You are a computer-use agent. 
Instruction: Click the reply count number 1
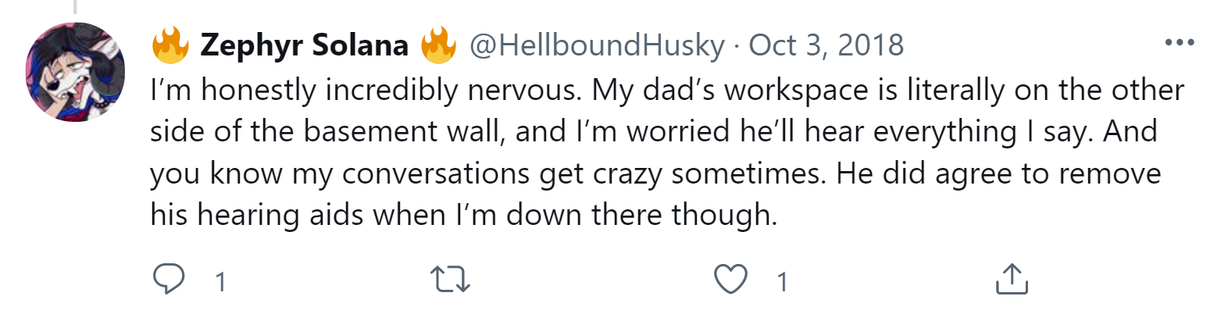tap(221, 281)
